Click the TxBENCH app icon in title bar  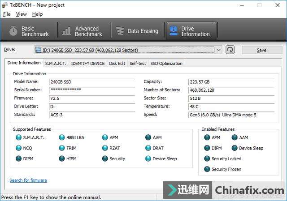5,5
